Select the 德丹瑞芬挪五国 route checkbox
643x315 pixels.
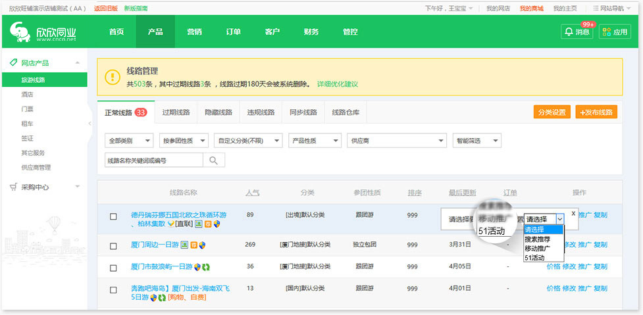113,216
